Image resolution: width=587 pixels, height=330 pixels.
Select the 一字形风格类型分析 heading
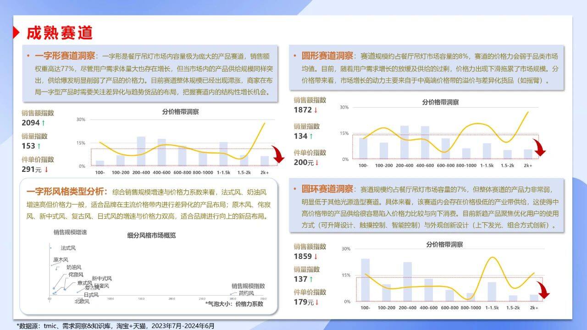pyautogui.click(x=67, y=192)
